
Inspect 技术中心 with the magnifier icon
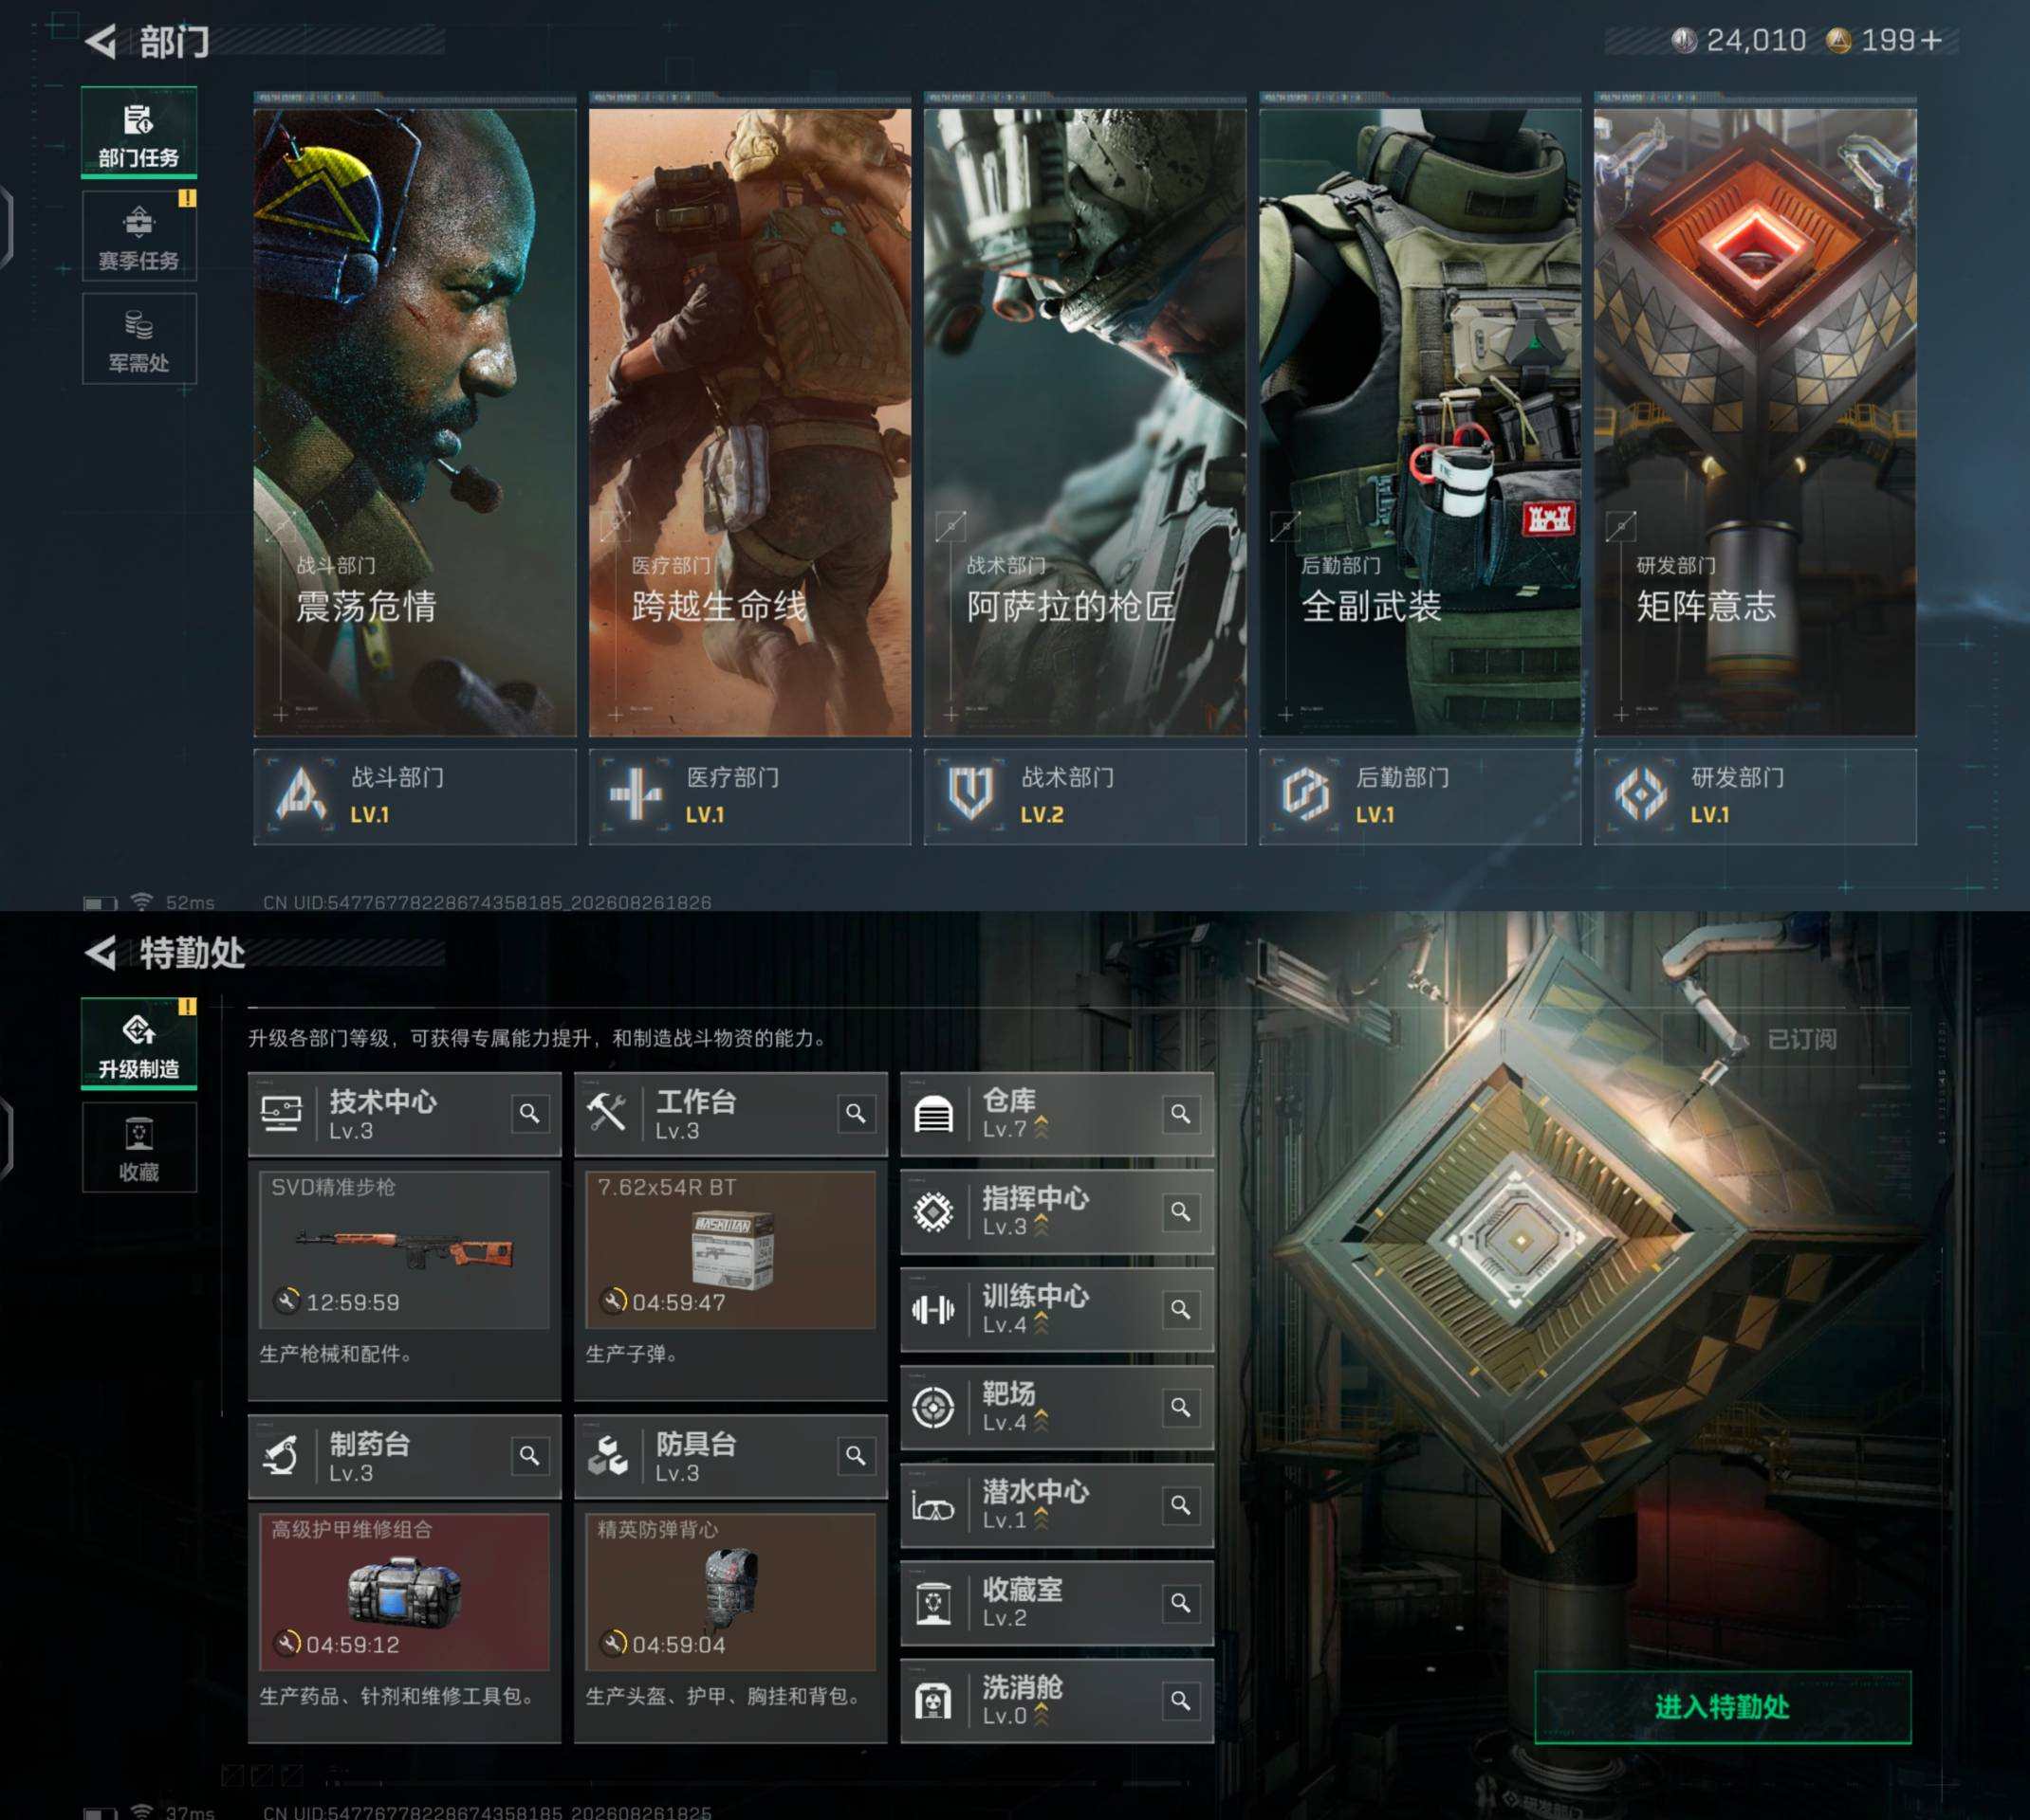(529, 1113)
